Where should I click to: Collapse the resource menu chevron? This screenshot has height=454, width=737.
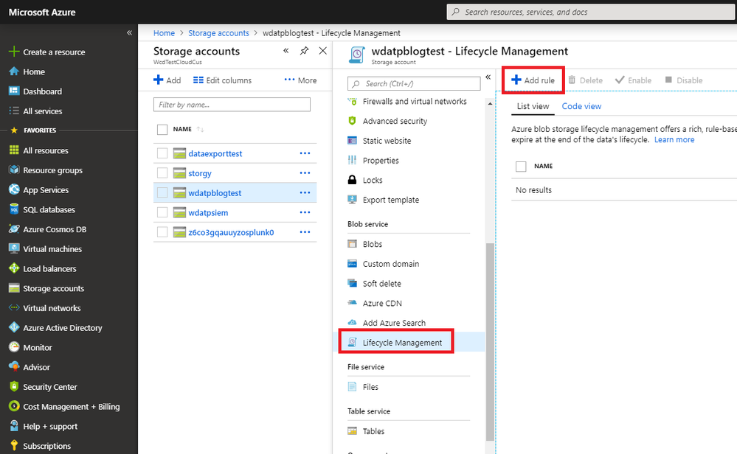click(488, 77)
